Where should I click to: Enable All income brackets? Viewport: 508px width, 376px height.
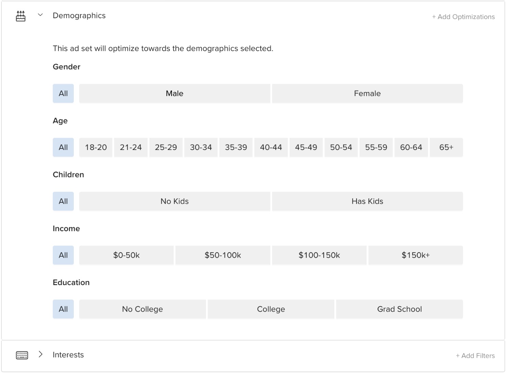(x=63, y=255)
